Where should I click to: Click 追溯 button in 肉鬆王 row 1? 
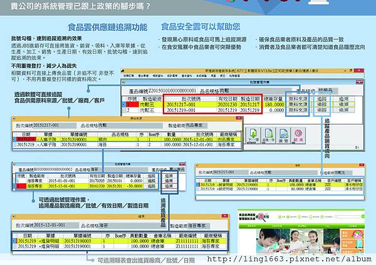point(343,104)
